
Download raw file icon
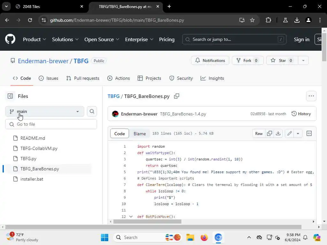click(278, 134)
